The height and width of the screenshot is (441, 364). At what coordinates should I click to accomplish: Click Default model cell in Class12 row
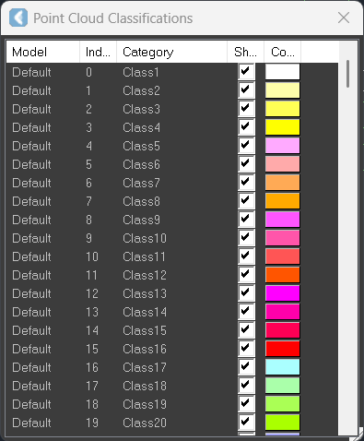coord(31,275)
